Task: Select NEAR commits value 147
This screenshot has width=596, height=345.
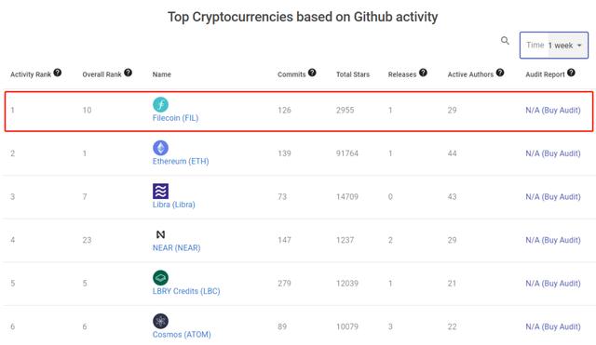Action: tap(284, 240)
